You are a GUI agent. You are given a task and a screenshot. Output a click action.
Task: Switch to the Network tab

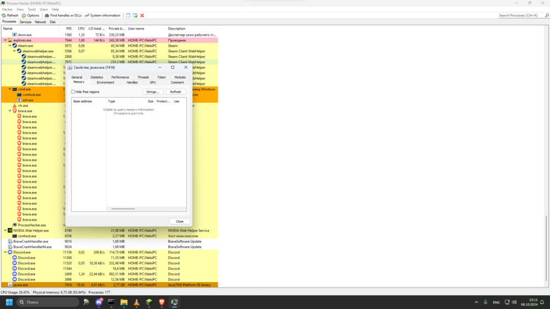[40, 22]
